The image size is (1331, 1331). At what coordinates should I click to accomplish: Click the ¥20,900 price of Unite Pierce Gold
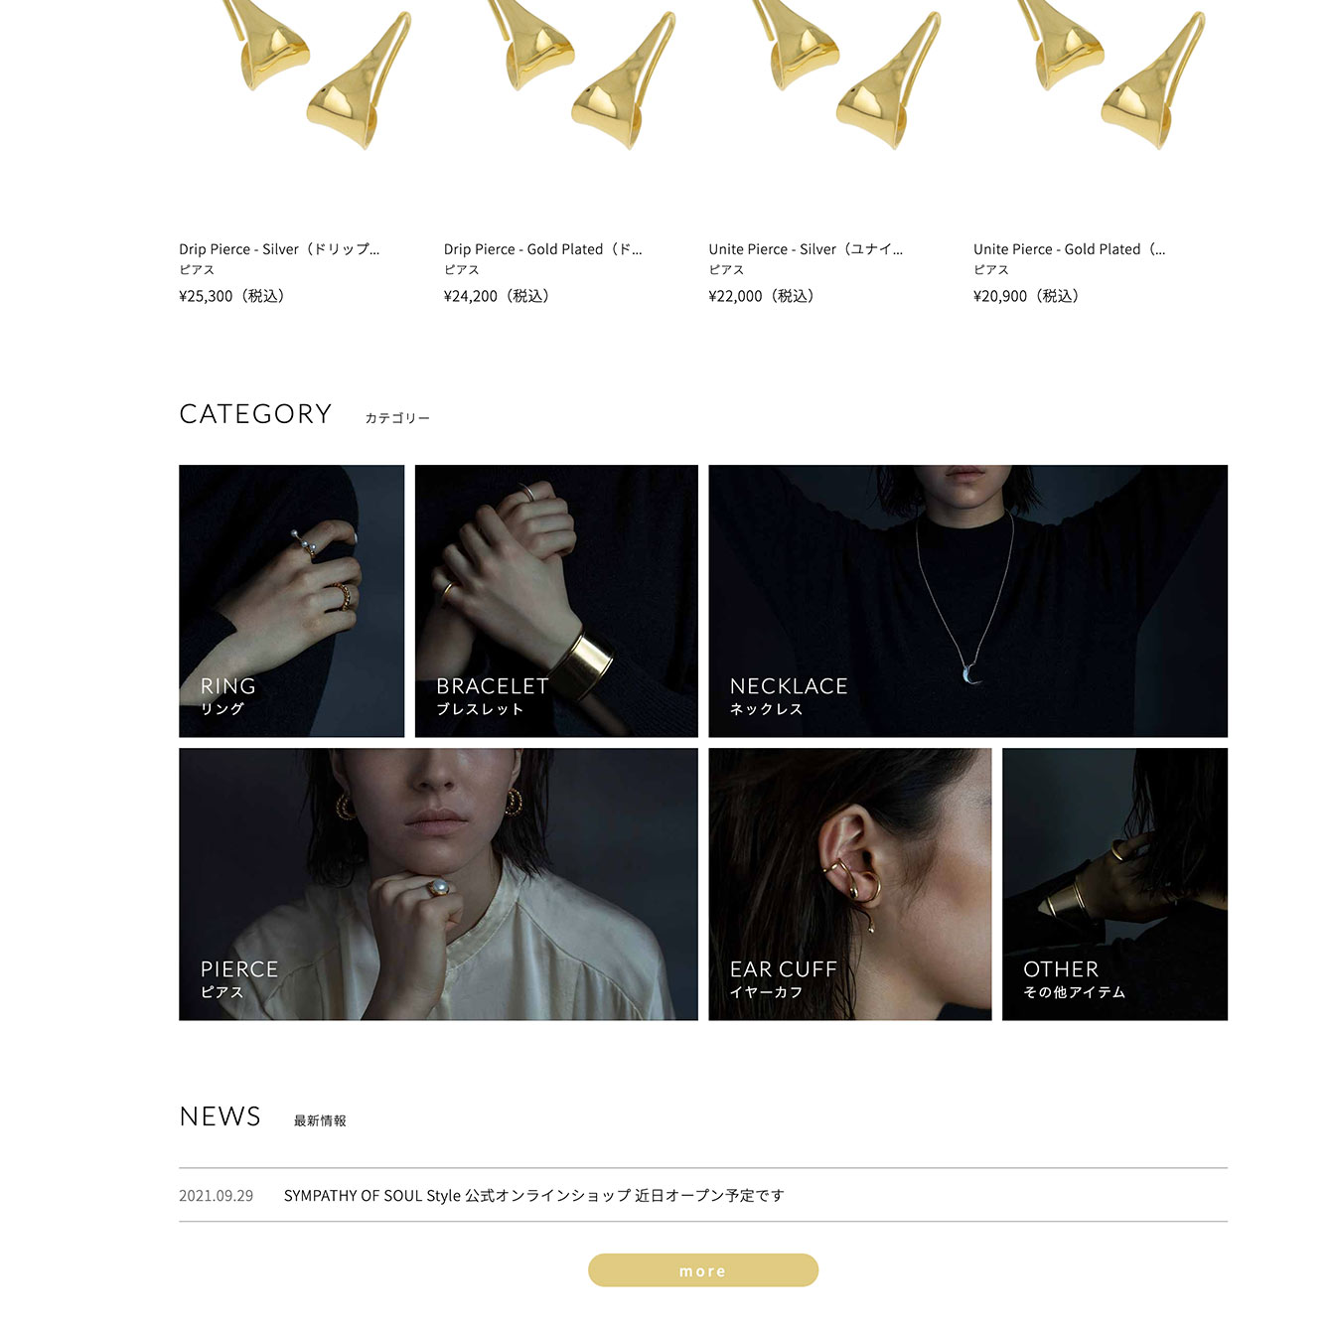point(1027,296)
